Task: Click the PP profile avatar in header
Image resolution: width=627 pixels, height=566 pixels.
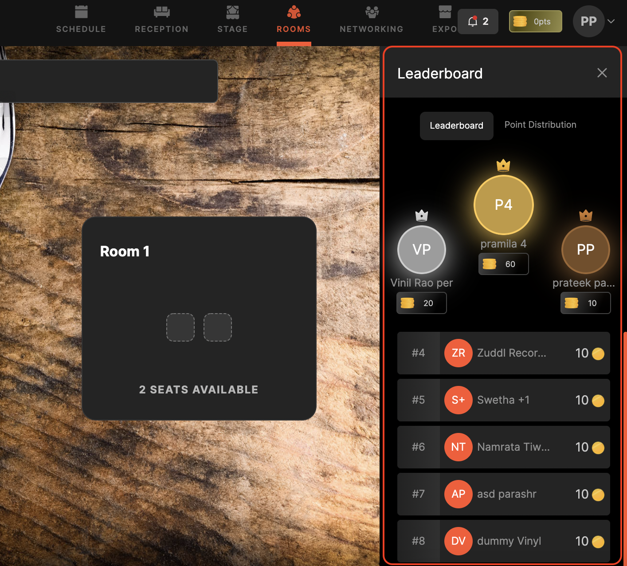Action: point(589,21)
